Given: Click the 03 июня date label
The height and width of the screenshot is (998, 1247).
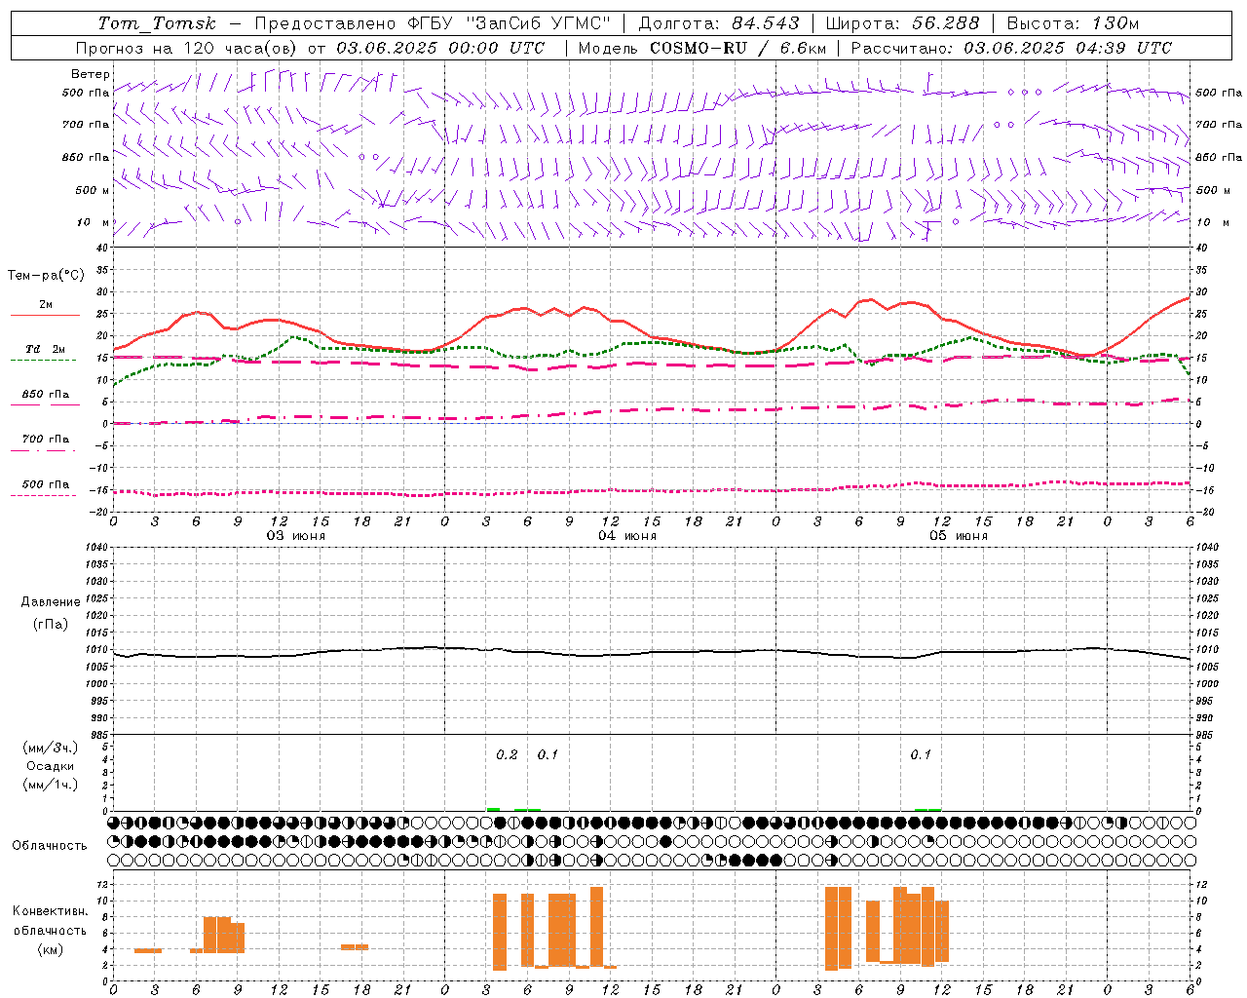Looking at the screenshot, I should click(x=296, y=536).
